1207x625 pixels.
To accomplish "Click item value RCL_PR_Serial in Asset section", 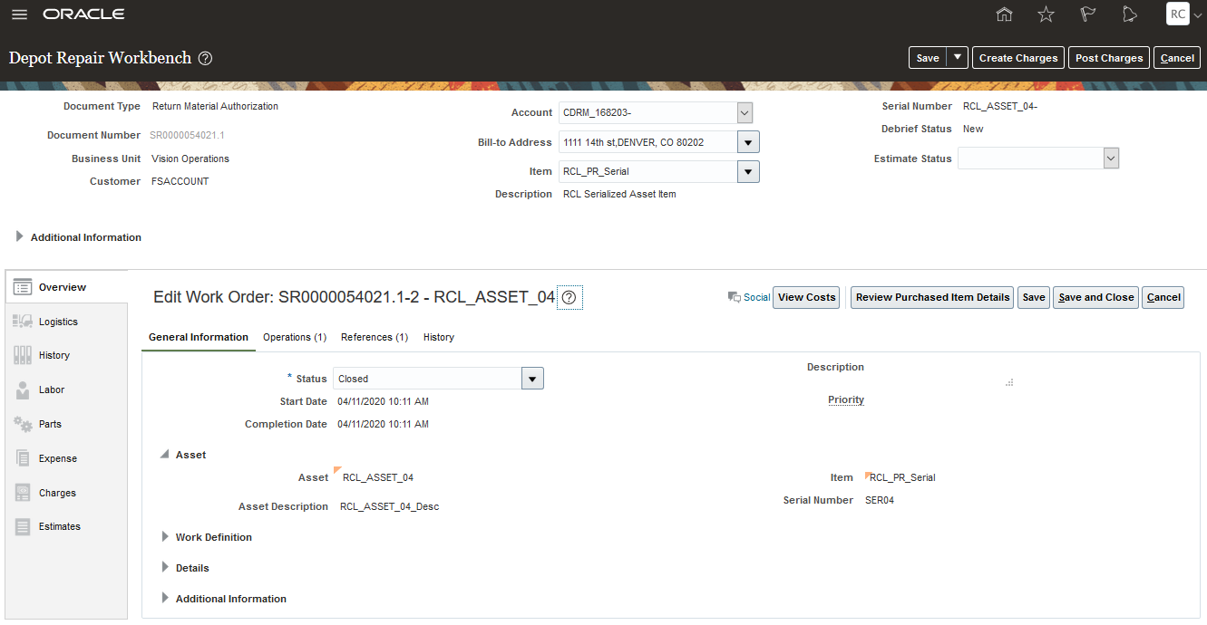I will click(902, 477).
